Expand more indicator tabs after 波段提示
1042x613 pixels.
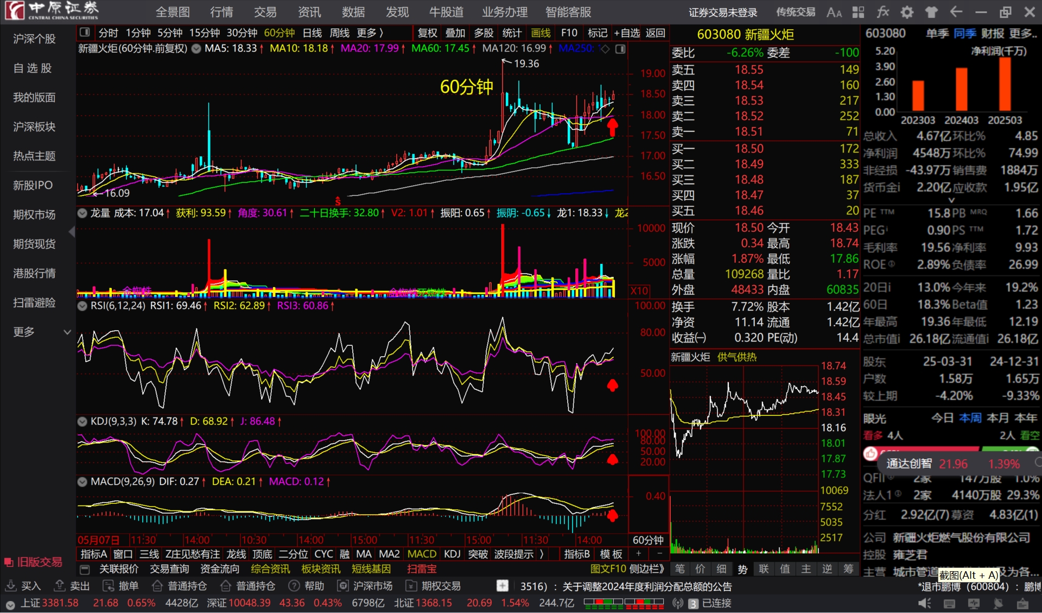tap(541, 554)
